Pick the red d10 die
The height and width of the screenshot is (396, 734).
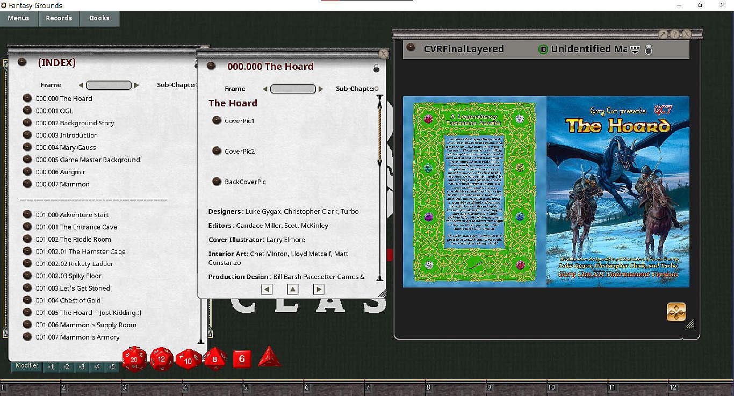189,359
